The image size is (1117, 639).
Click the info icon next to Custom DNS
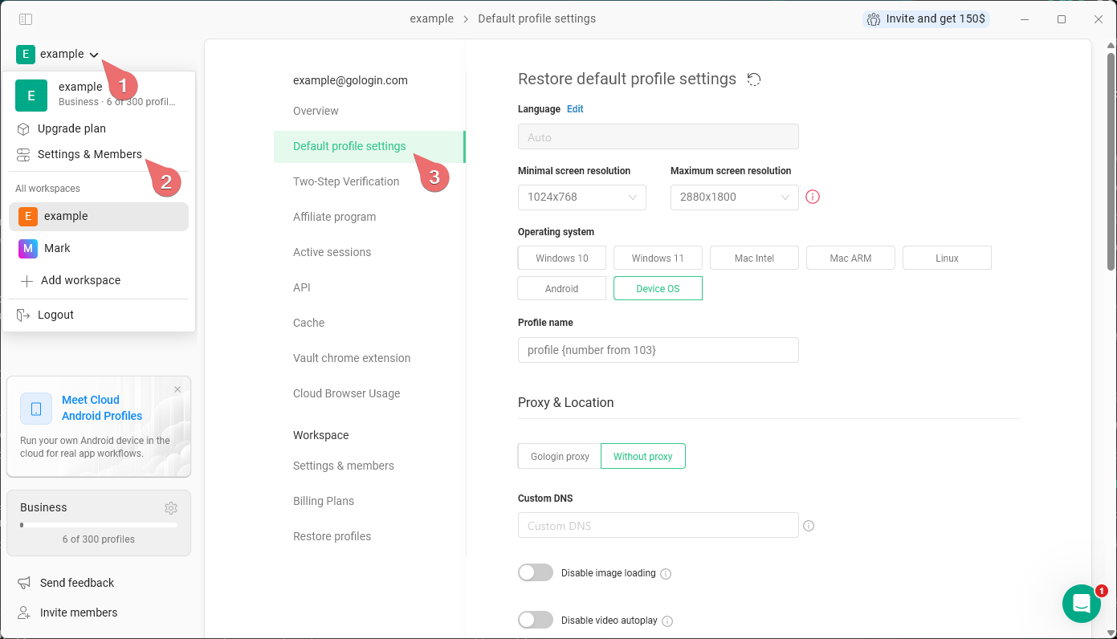coord(809,526)
